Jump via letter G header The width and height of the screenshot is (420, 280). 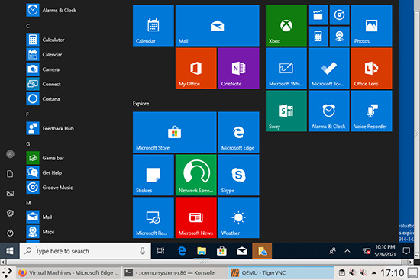pyautogui.click(x=27, y=144)
